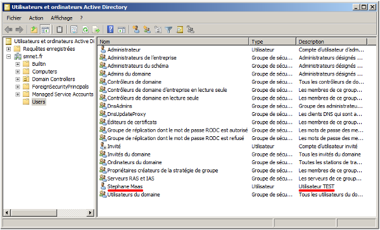This screenshot has width=380, height=230.
Task: Select the root Utilisateurs et ordinateurs node
Action: point(54,41)
